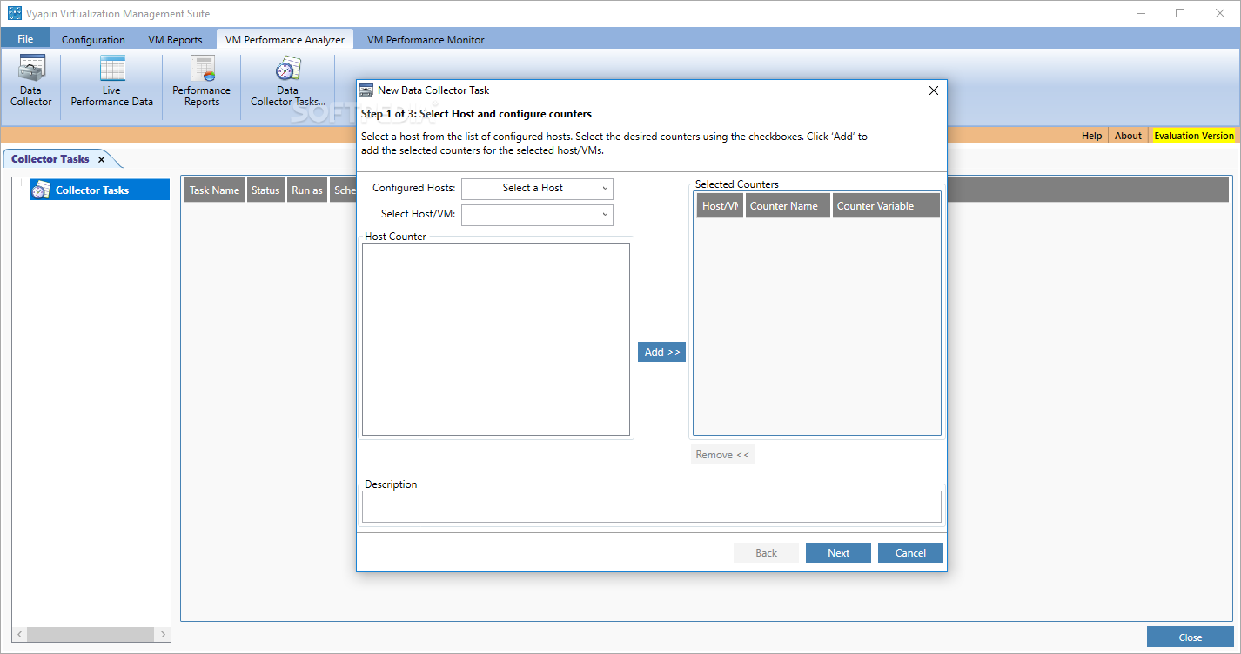Click the Task Name column header
Image resolution: width=1241 pixels, height=654 pixels.
pyautogui.click(x=214, y=190)
